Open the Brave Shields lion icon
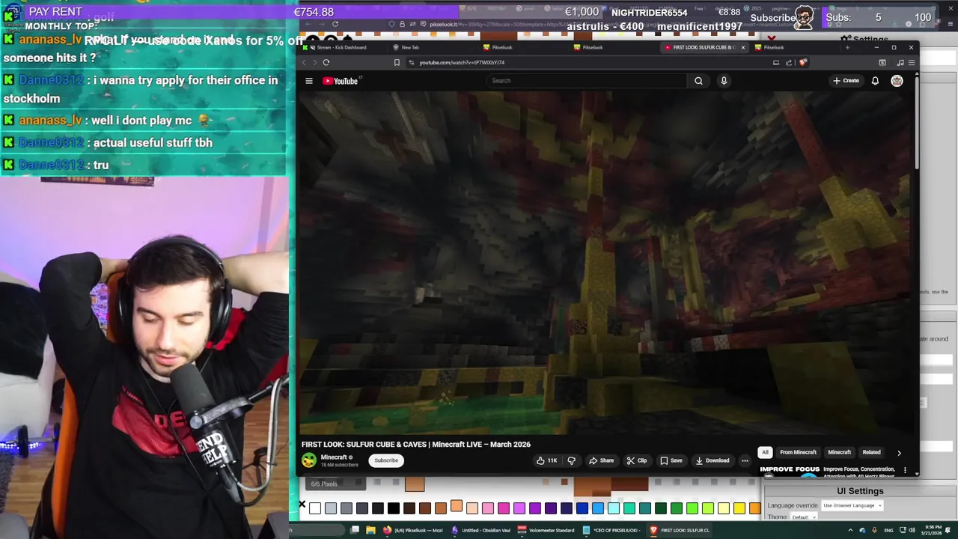The height and width of the screenshot is (539, 958). [x=802, y=63]
